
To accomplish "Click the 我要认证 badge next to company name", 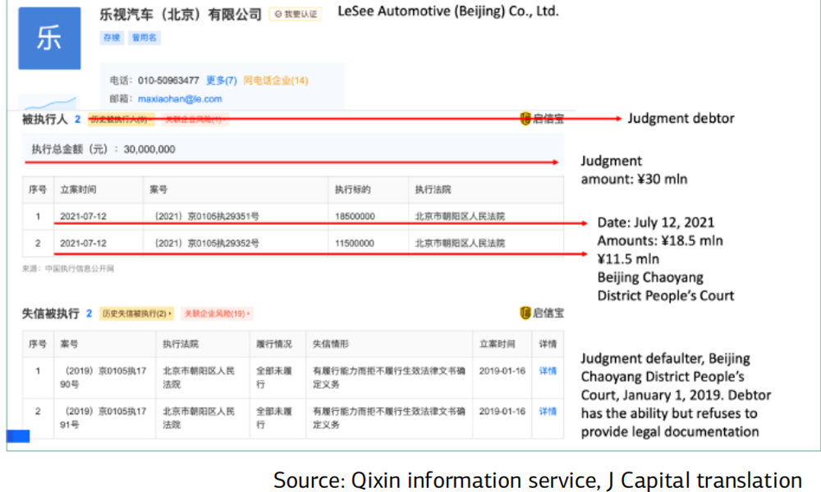I will 295,15.
